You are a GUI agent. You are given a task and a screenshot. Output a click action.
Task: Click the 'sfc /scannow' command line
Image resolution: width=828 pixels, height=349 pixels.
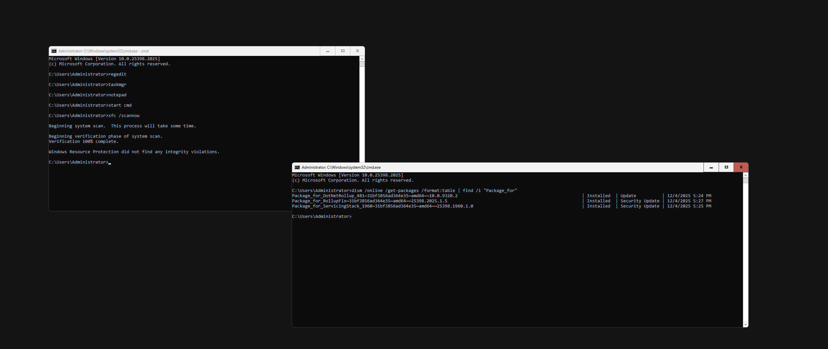[124, 116]
